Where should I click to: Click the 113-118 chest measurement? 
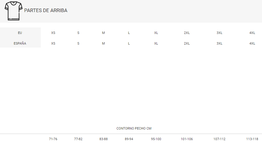pyautogui.click(x=252, y=139)
